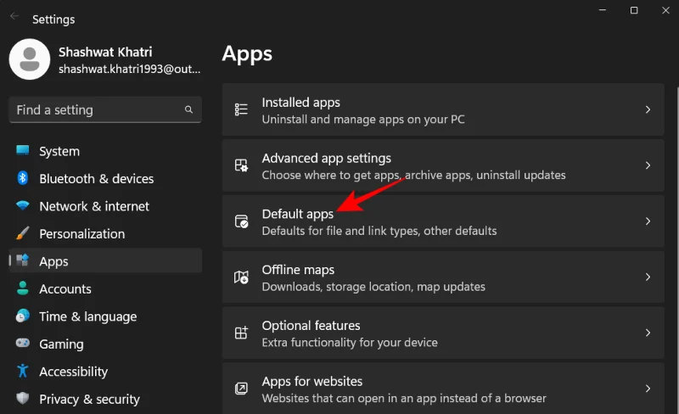Open Default apps title text
Image resolution: width=679 pixels, height=414 pixels.
298,215
